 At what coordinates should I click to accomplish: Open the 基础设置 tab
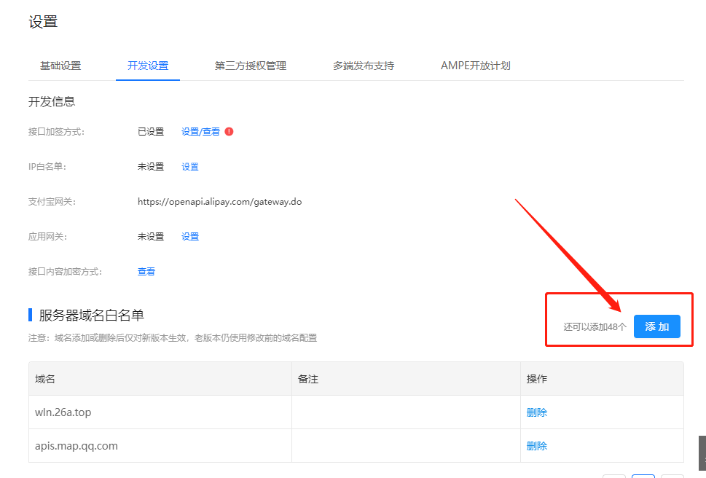tap(60, 66)
